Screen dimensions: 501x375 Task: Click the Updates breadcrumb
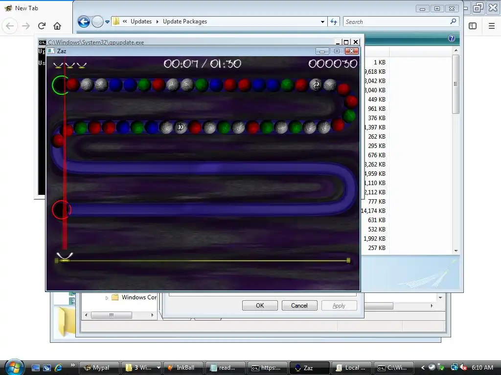(x=141, y=21)
